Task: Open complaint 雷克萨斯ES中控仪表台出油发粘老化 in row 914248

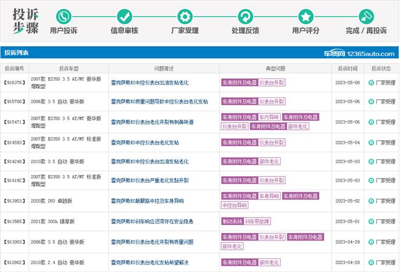Action: click(x=150, y=161)
